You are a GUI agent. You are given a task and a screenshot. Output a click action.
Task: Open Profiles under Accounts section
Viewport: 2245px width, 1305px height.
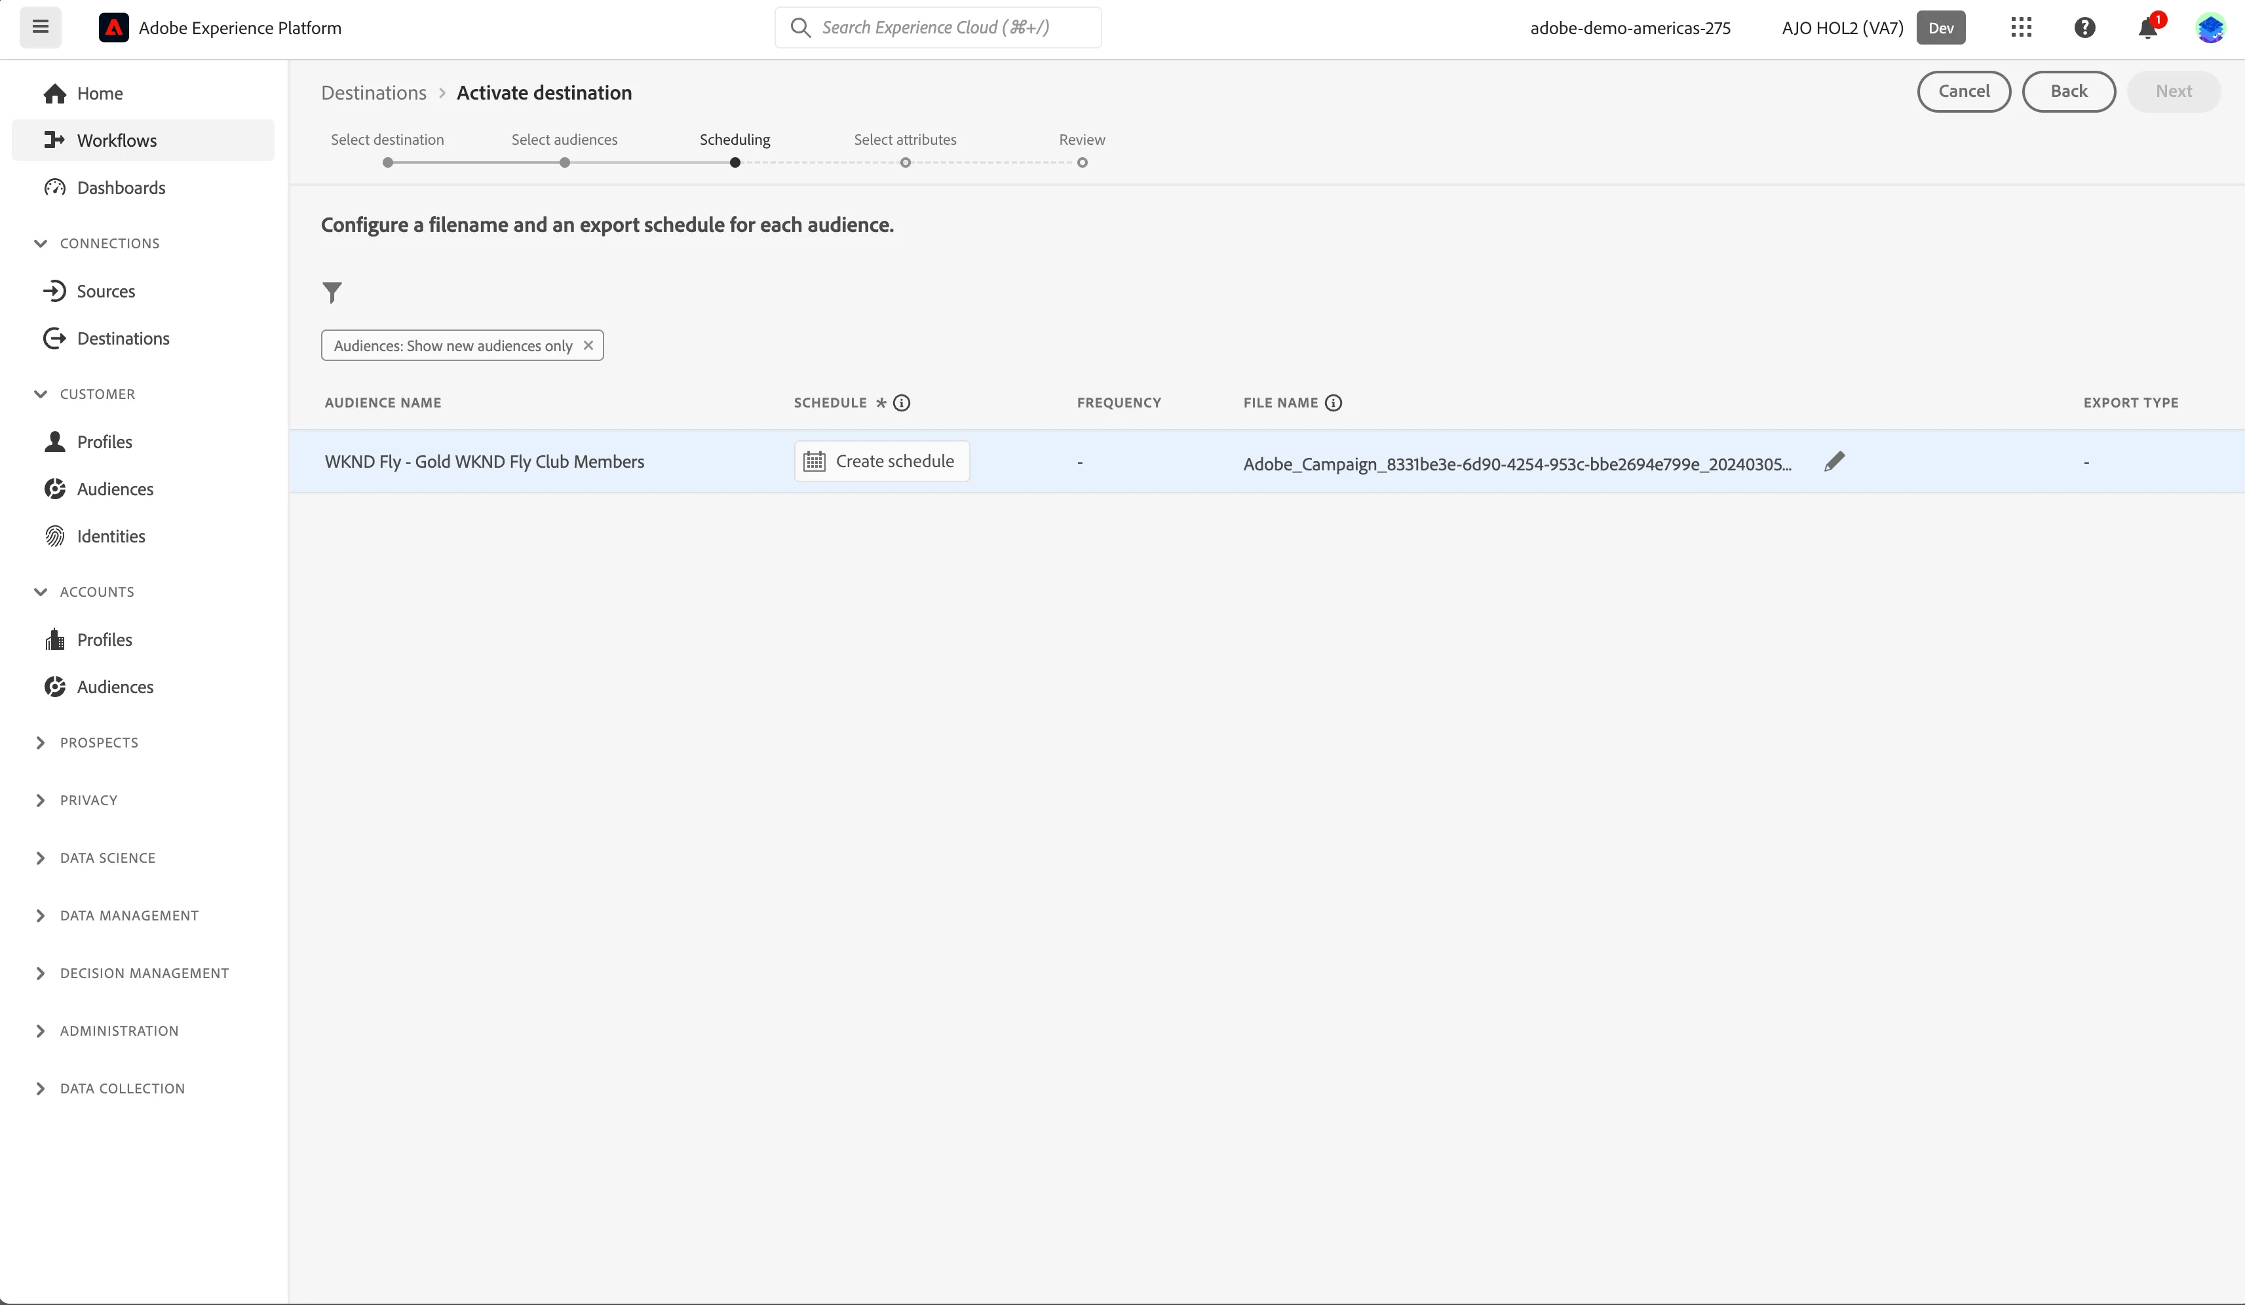[143, 639]
